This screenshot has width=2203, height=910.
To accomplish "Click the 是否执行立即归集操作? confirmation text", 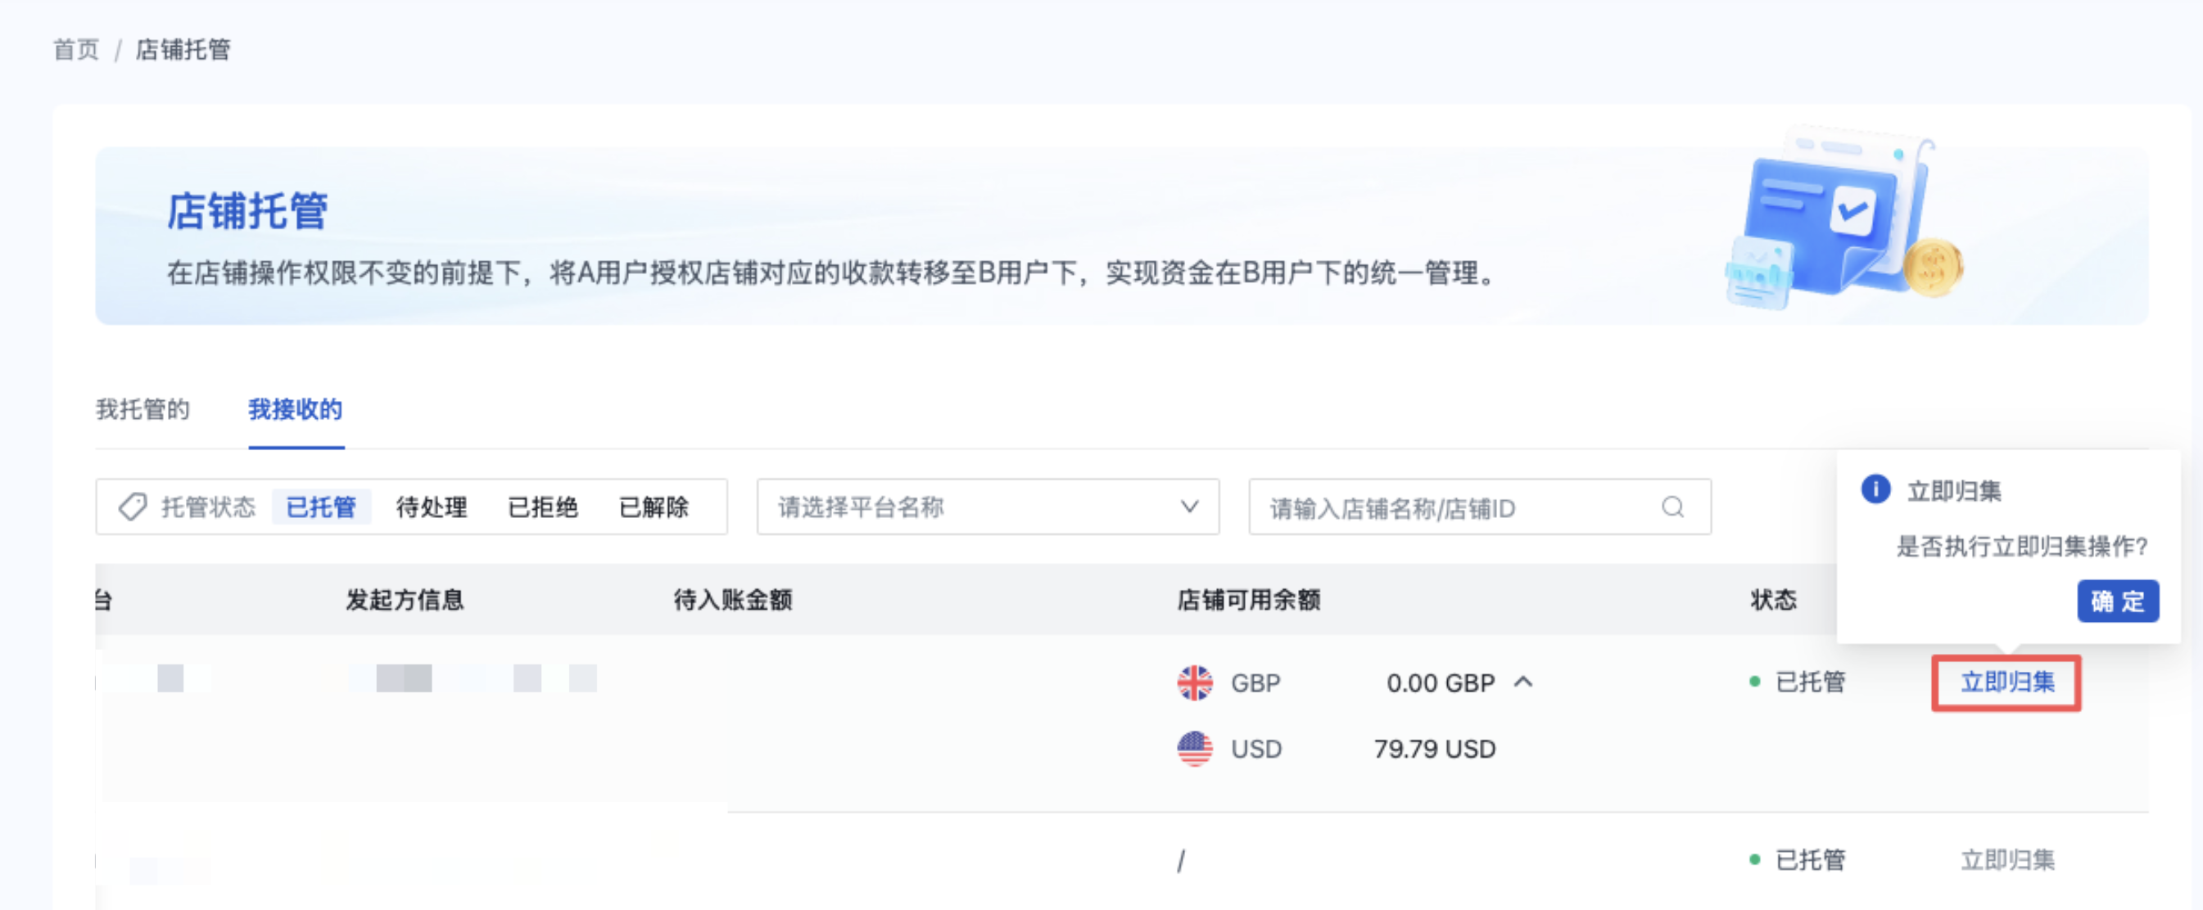I will click(2022, 546).
